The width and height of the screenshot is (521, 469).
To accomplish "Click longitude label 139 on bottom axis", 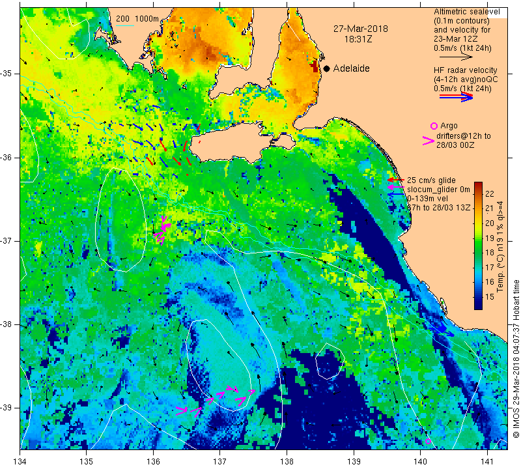I will pyautogui.click(x=354, y=461).
